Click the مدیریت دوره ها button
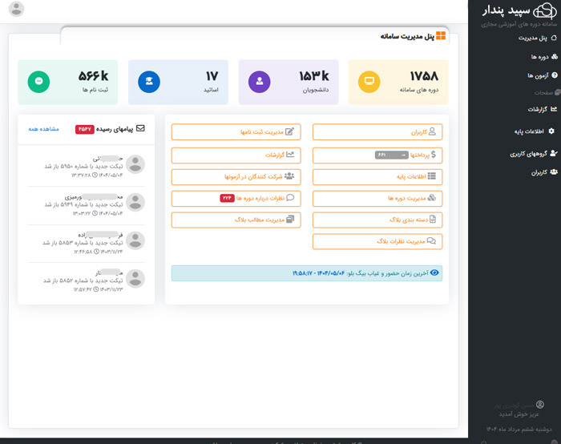Screen dimensions: 561x444 [377, 197]
